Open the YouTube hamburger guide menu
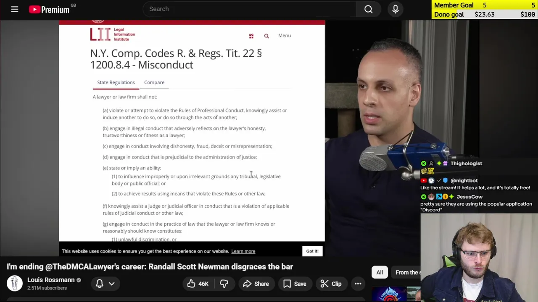The height and width of the screenshot is (302, 538). tap(15, 9)
